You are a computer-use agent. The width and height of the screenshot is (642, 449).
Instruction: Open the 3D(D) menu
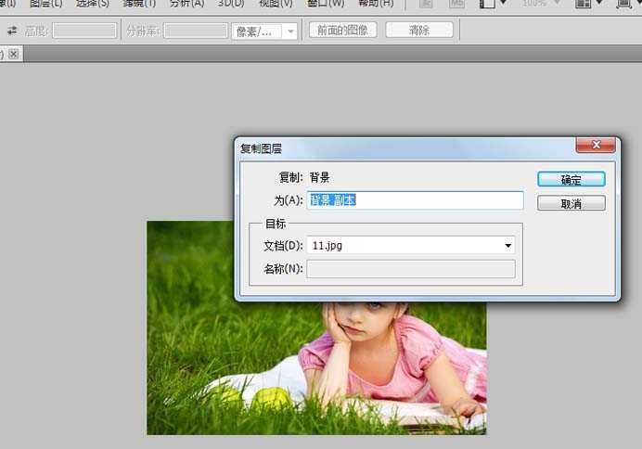(x=231, y=4)
